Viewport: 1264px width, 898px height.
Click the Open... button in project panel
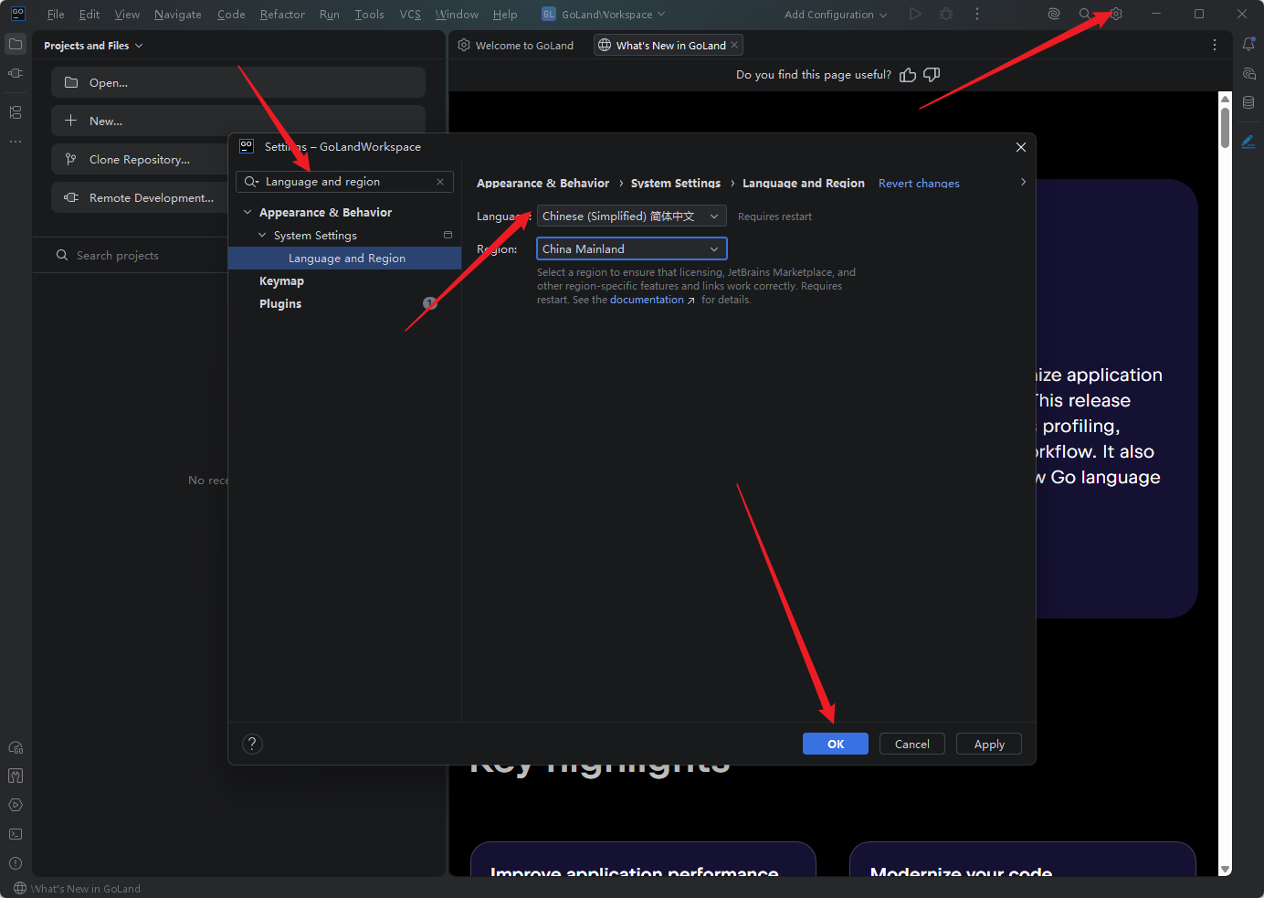238,82
